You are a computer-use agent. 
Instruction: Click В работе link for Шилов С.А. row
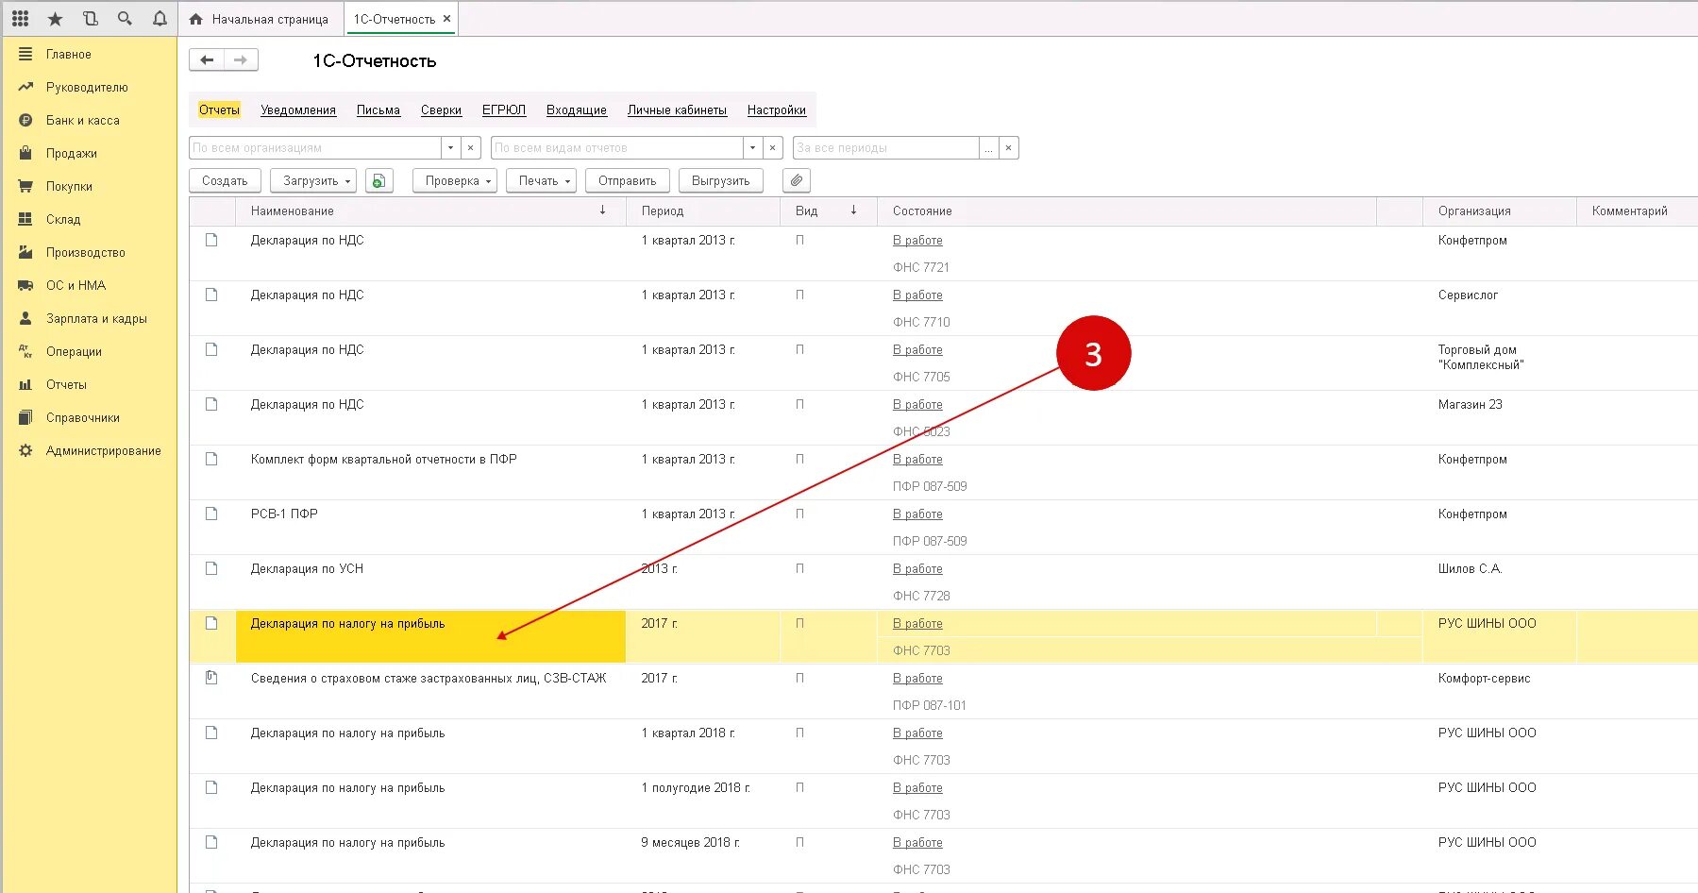(917, 568)
